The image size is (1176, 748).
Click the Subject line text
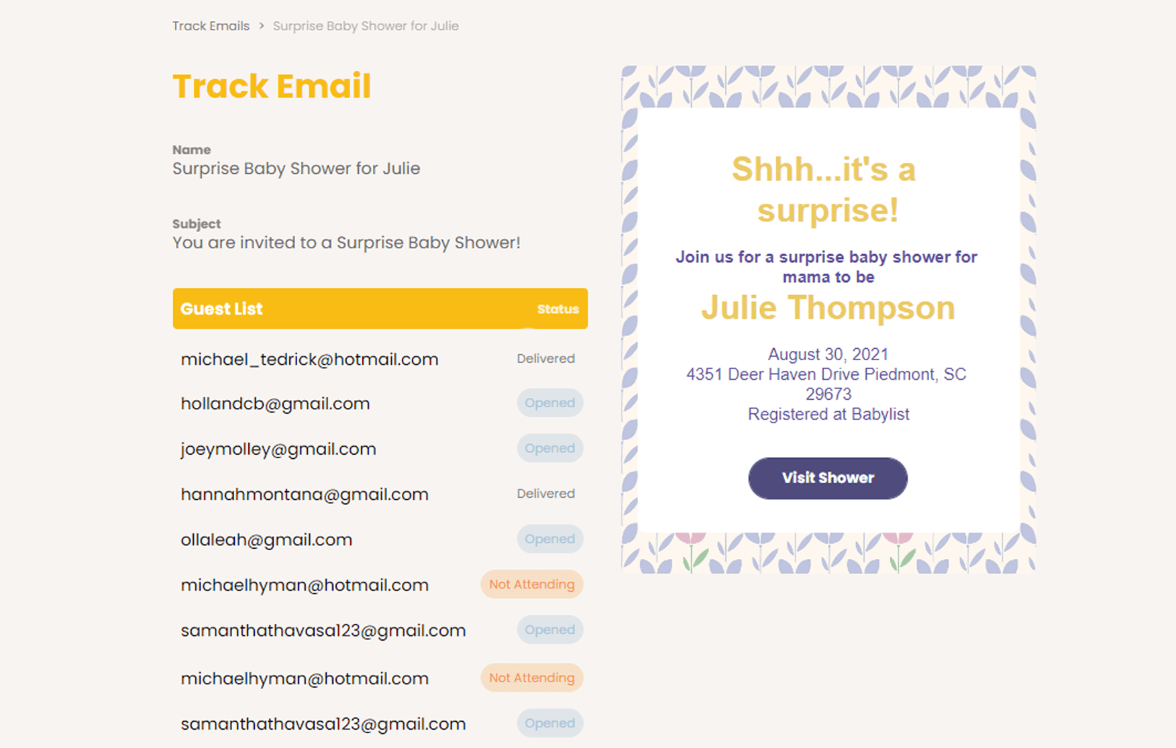(346, 243)
